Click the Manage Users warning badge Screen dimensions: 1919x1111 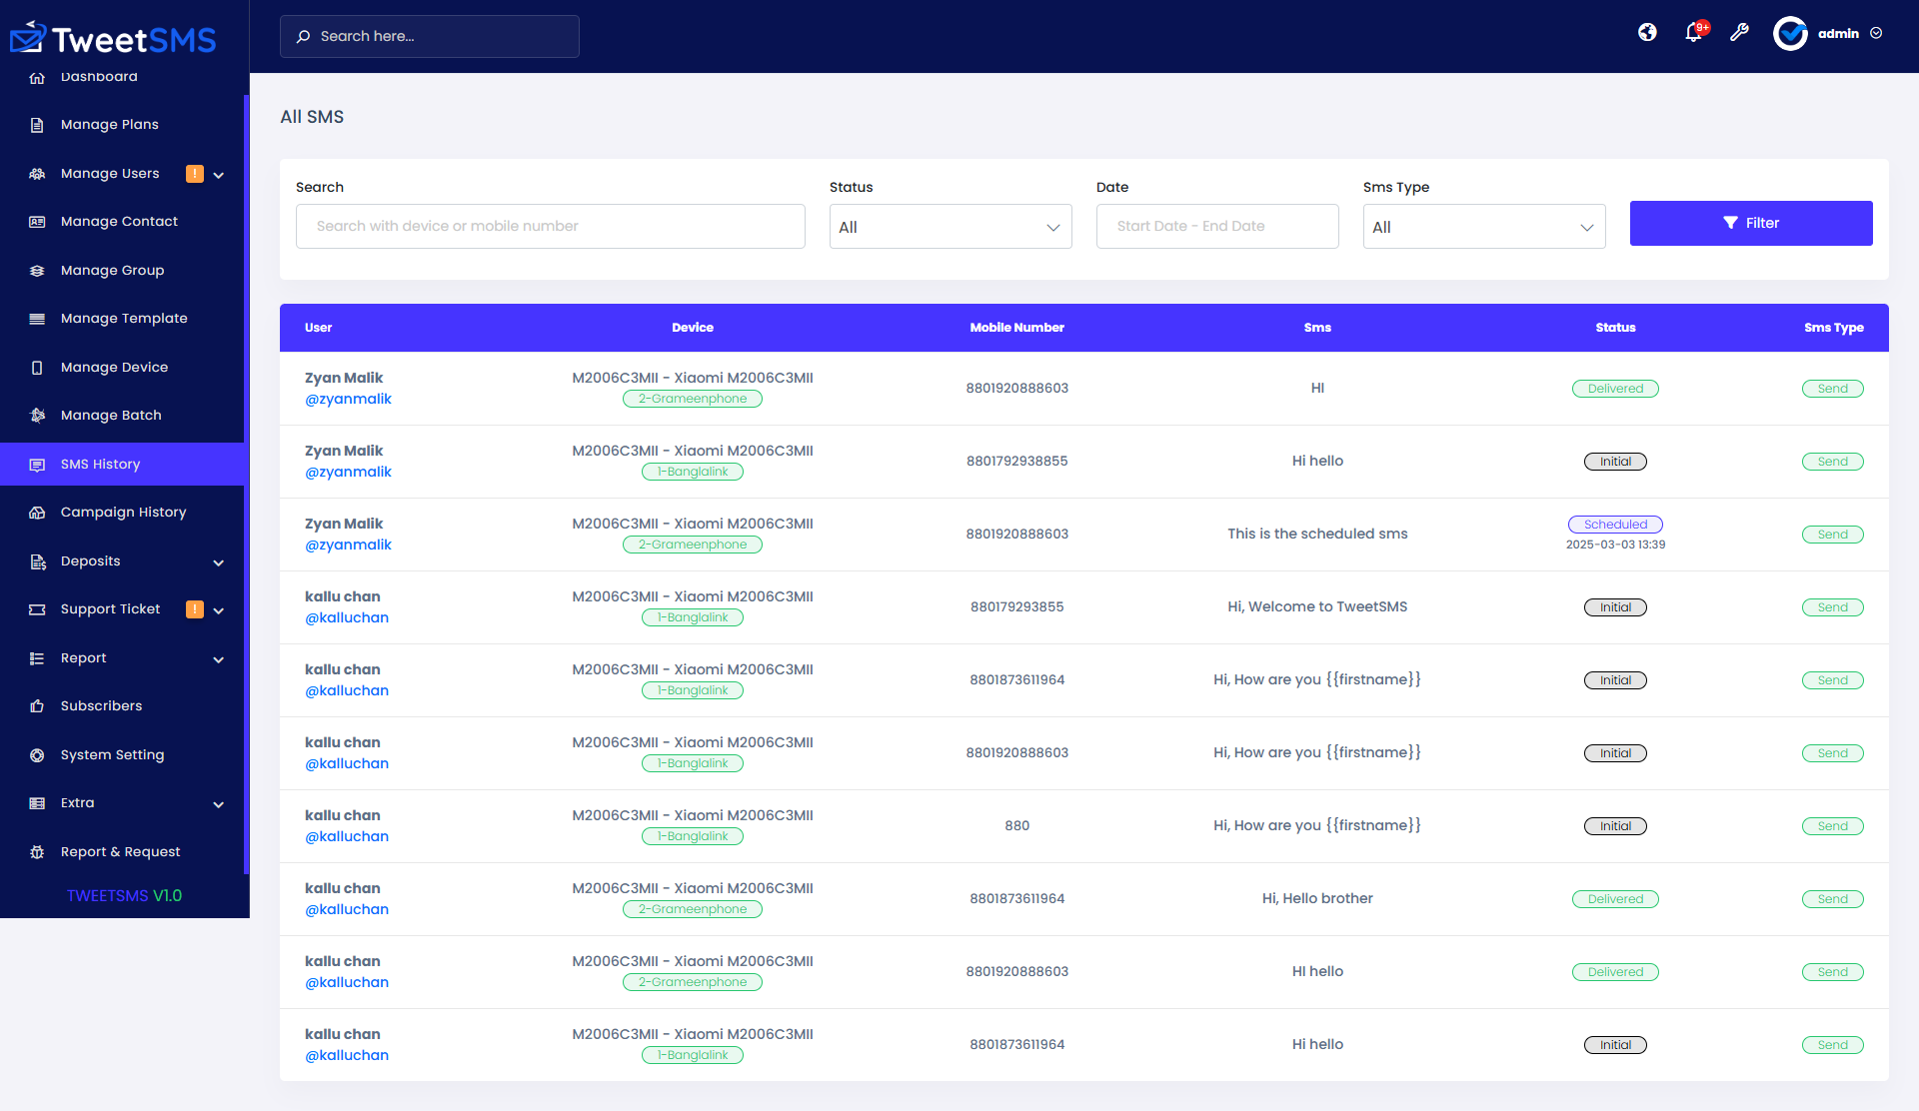click(195, 174)
